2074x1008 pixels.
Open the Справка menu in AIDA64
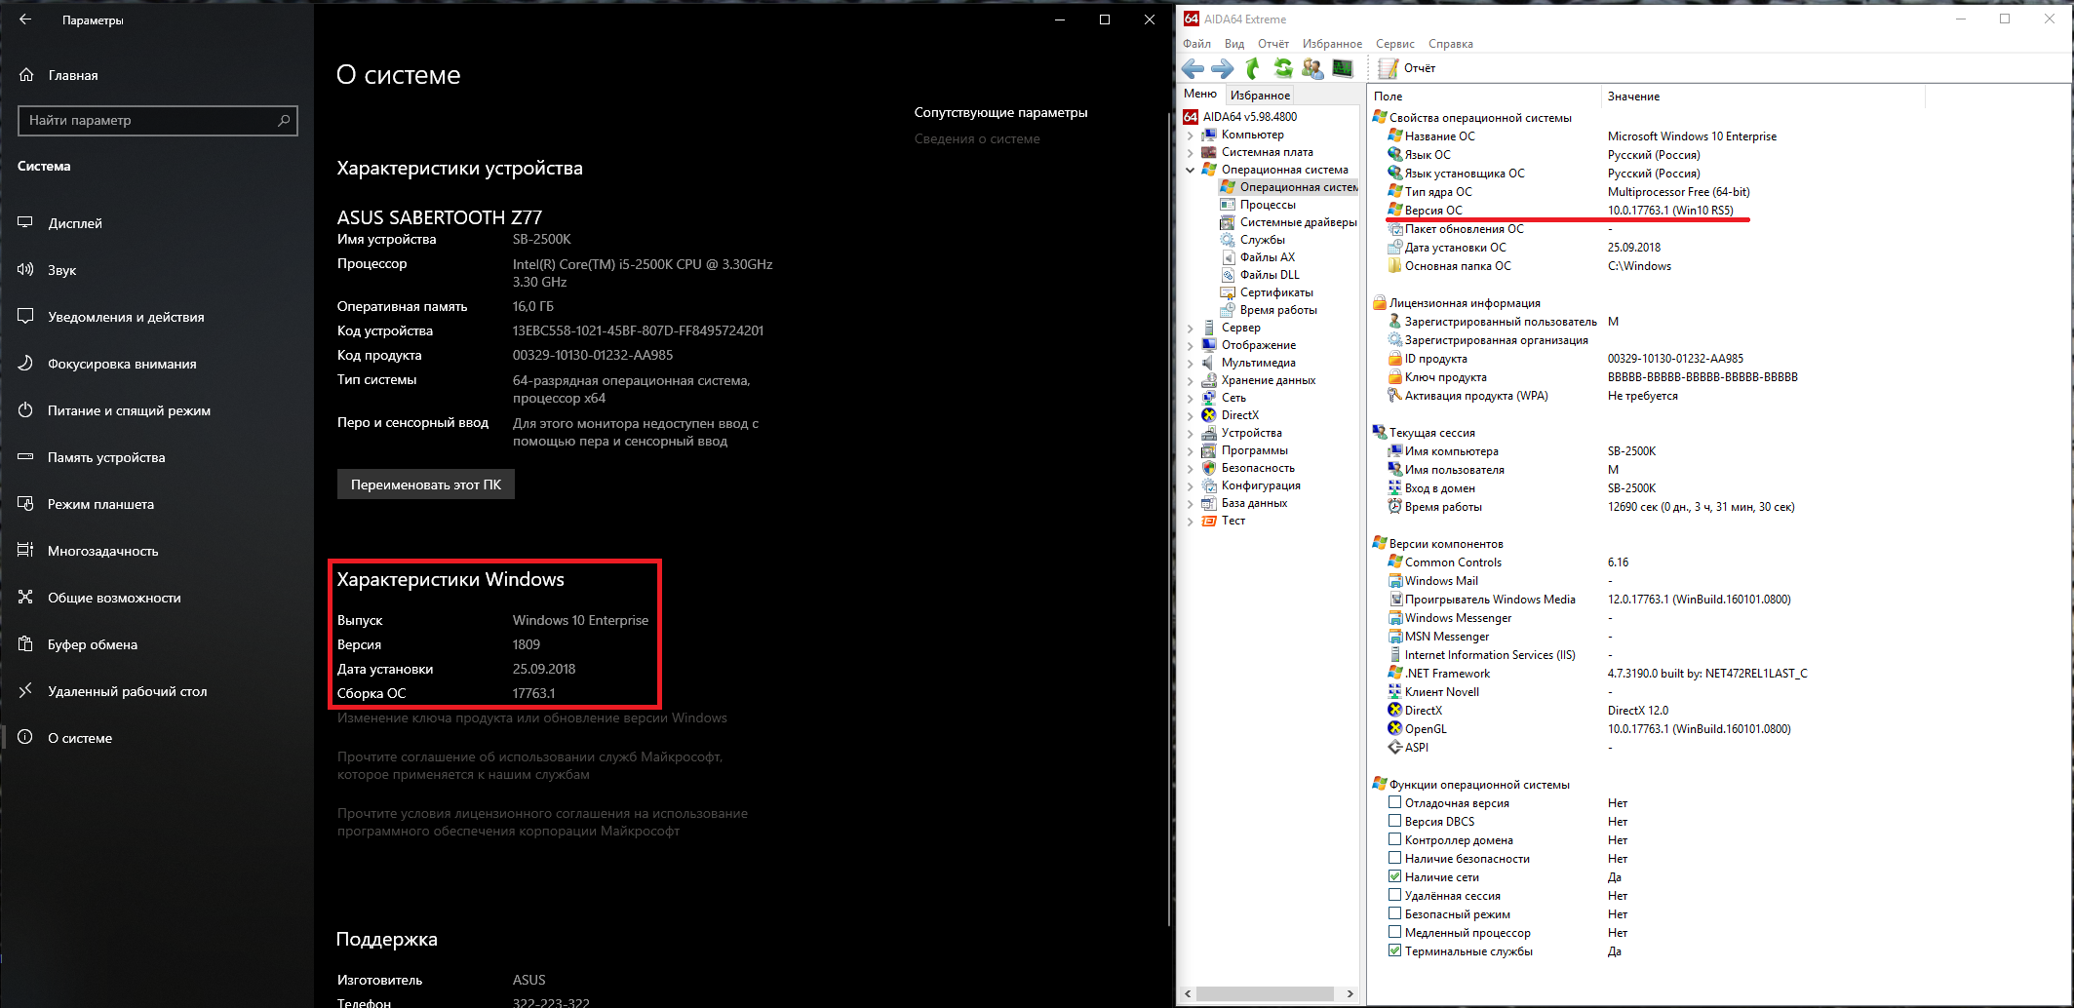click(x=1450, y=44)
